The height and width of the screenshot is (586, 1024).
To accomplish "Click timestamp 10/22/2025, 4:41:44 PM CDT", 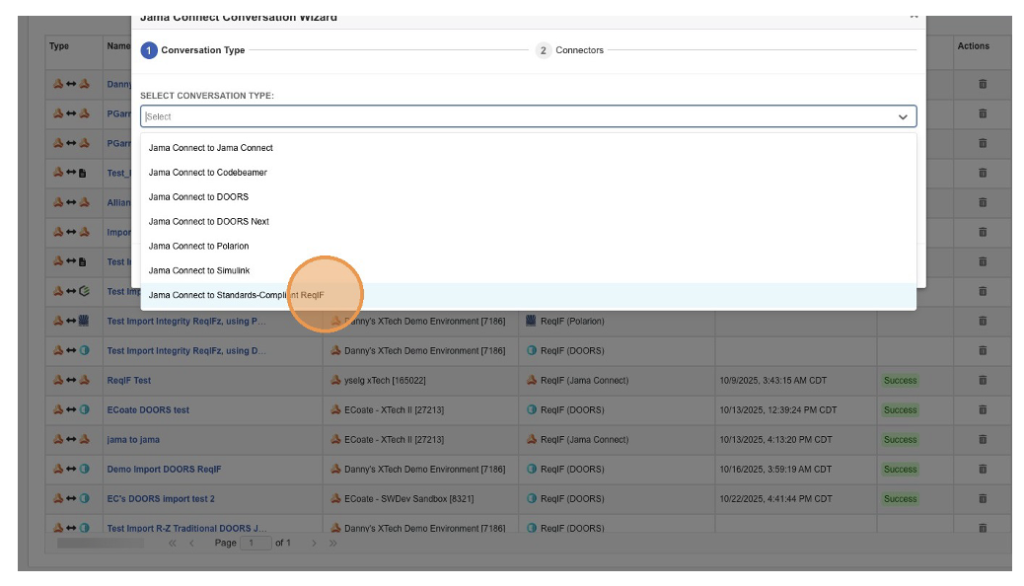I will (775, 498).
